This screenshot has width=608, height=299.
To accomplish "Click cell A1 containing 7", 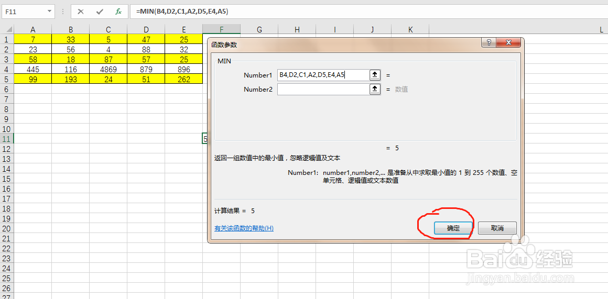I will (x=33, y=39).
